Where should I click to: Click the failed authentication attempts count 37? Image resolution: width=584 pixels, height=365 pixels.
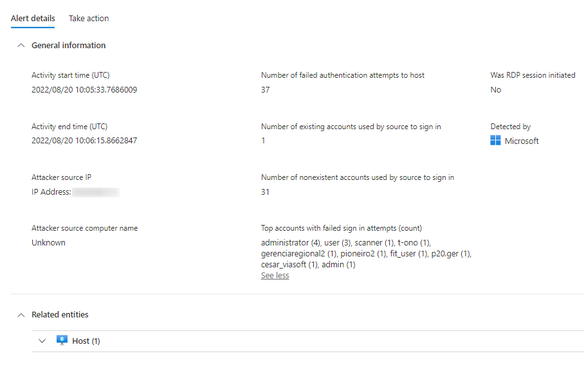[266, 90]
